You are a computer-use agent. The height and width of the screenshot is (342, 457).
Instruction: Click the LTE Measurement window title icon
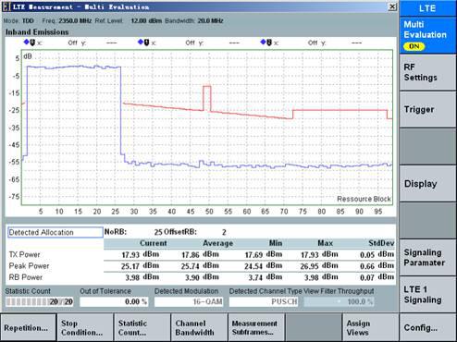pos(6,6)
